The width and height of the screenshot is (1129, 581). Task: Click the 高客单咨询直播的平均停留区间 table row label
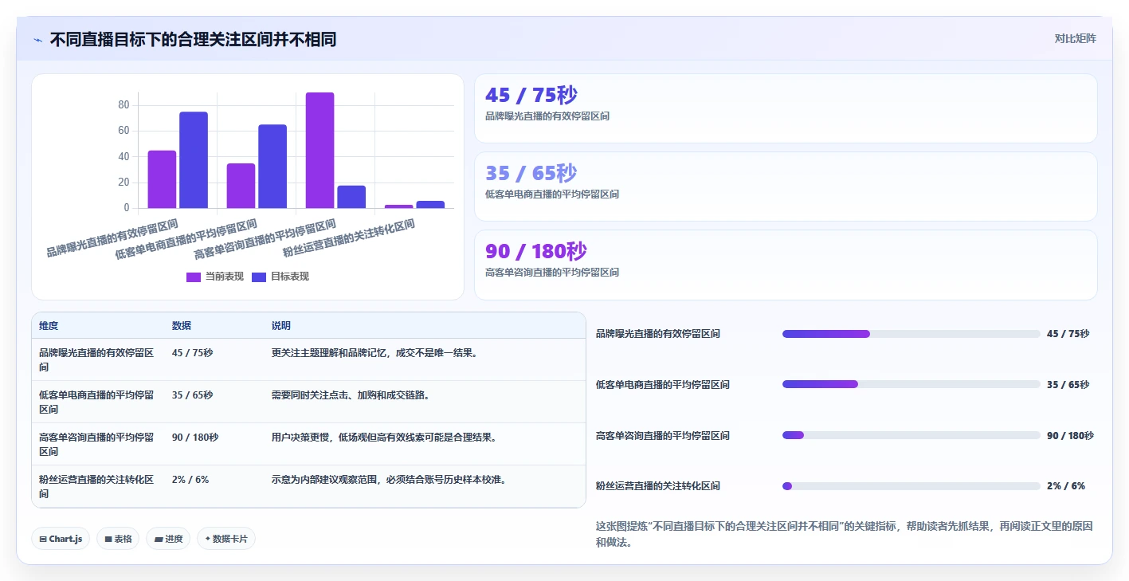click(x=96, y=444)
